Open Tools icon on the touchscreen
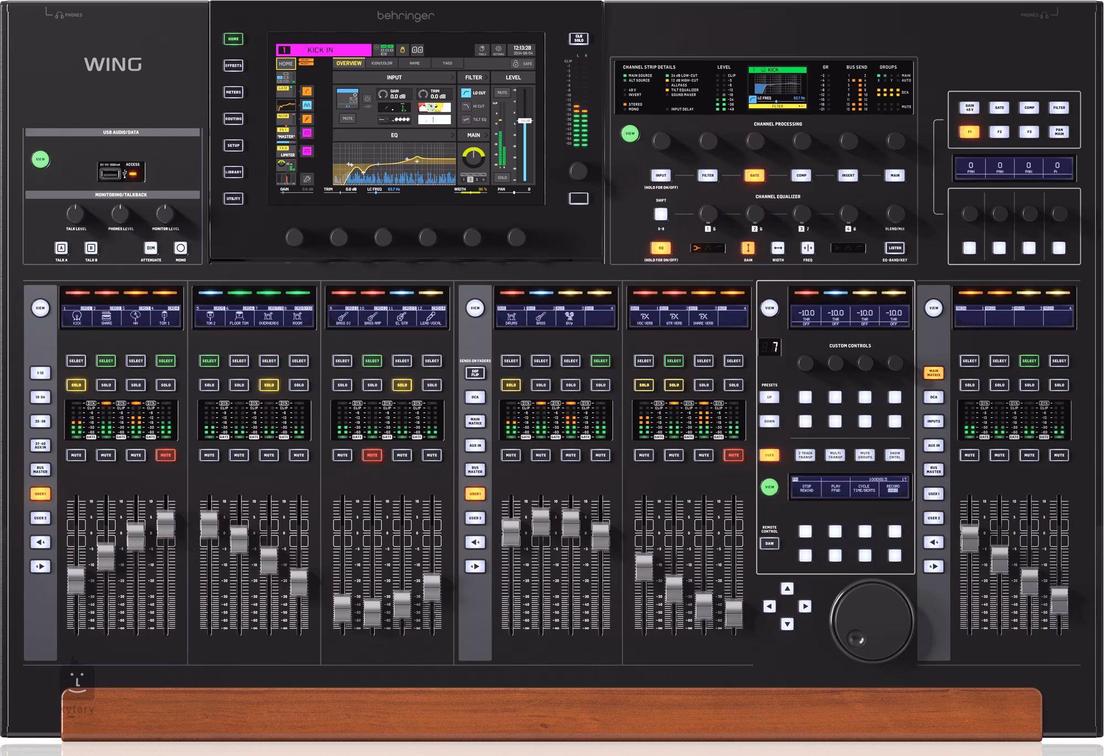 point(482,50)
